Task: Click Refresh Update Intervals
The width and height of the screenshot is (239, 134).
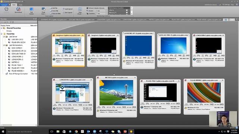Action: click(x=96, y=8)
